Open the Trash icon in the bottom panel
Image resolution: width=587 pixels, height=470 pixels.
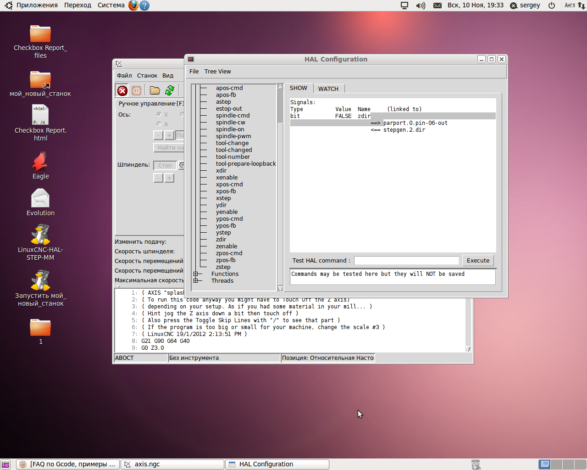(x=476, y=464)
